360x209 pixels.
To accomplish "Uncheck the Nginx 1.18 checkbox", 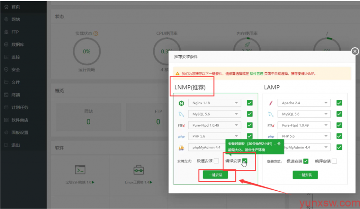I will [250, 103].
